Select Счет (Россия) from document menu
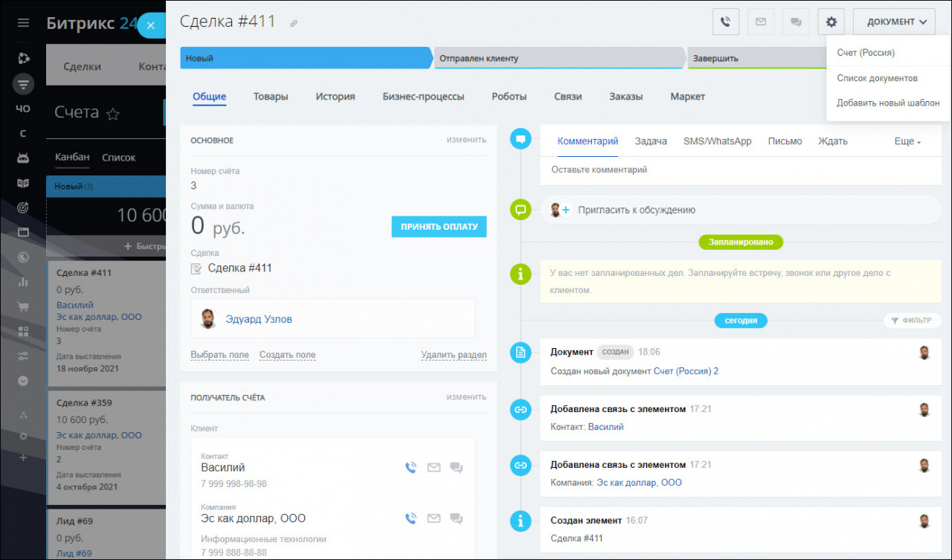 coord(866,53)
